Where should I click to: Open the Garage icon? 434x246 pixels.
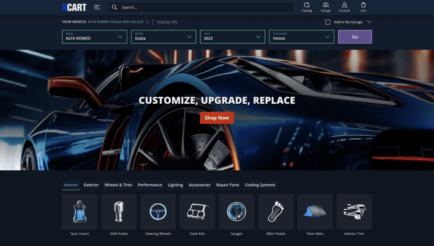(x=325, y=7)
